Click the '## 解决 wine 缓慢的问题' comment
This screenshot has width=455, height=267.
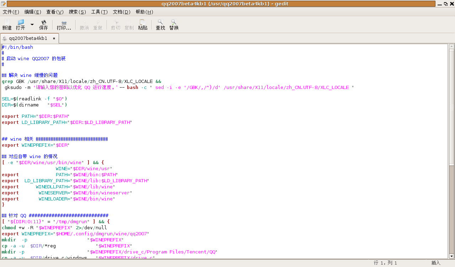point(30,75)
